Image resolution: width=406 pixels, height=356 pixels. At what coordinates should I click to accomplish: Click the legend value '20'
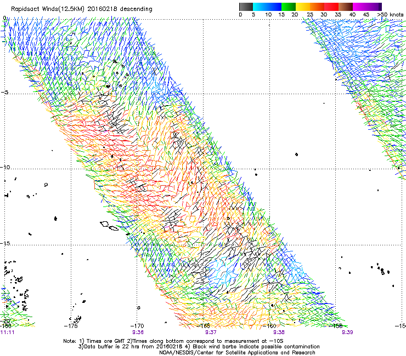click(295, 15)
